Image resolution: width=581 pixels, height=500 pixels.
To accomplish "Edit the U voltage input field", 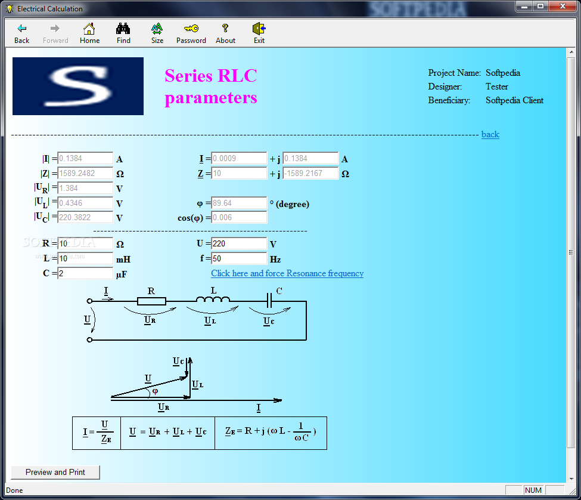I will pyautogui.click(x=239, y=243).
